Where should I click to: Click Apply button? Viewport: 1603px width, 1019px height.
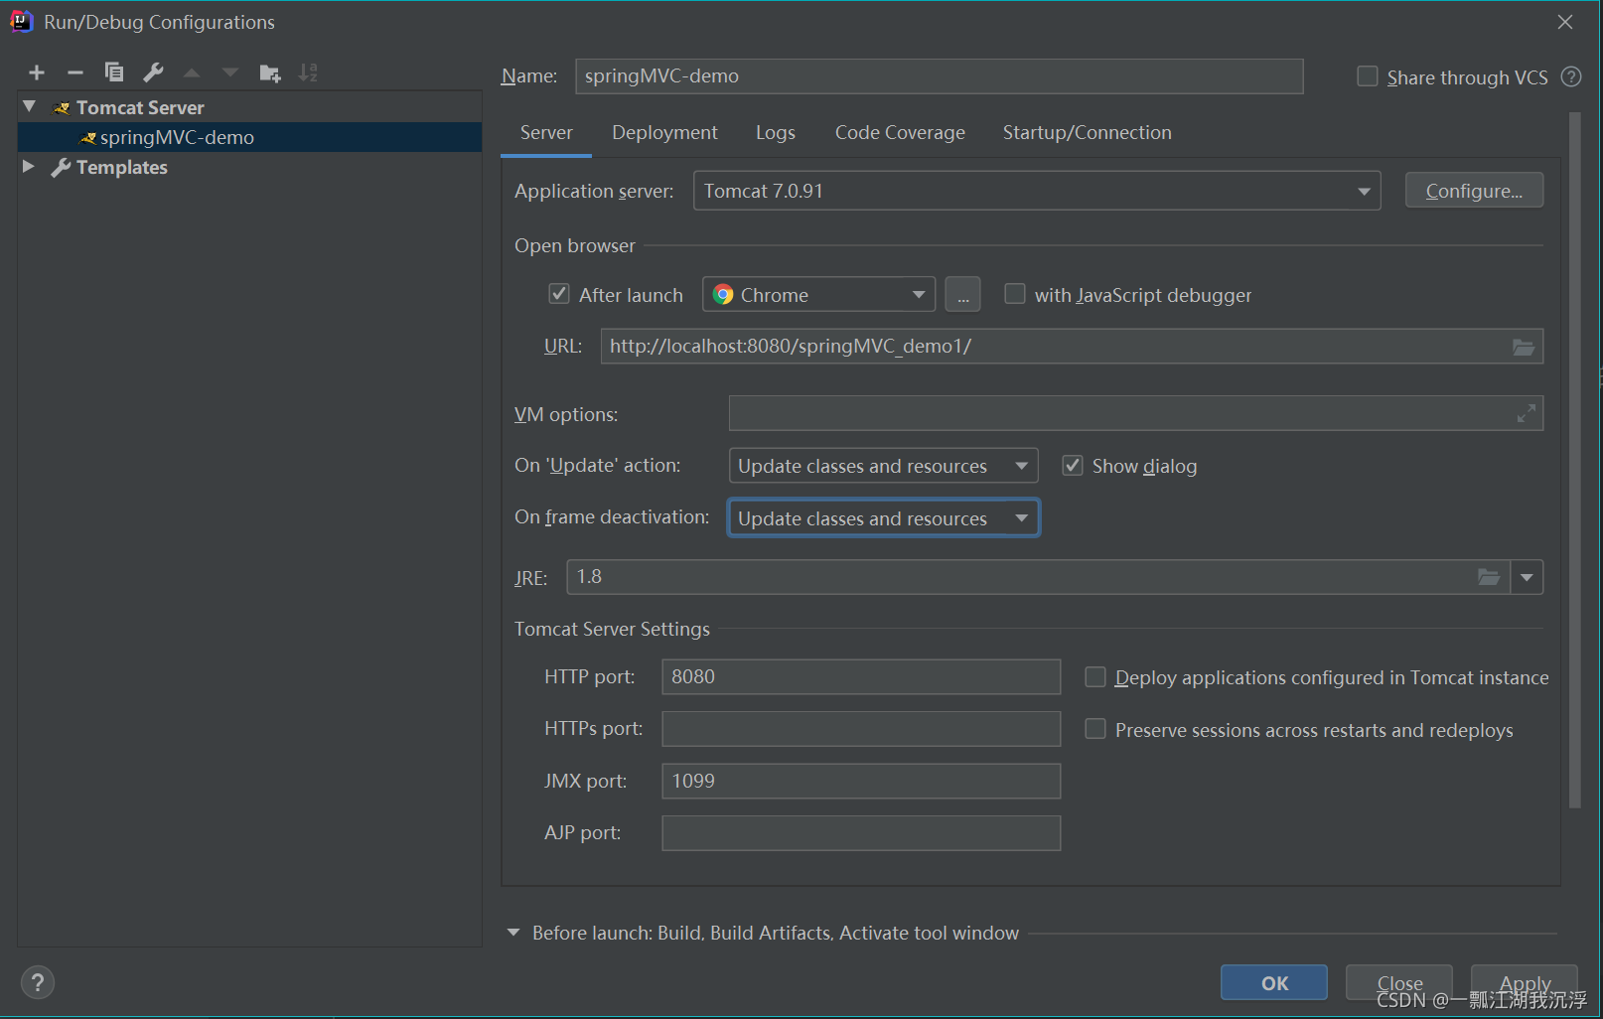(x=1525, y=982)
